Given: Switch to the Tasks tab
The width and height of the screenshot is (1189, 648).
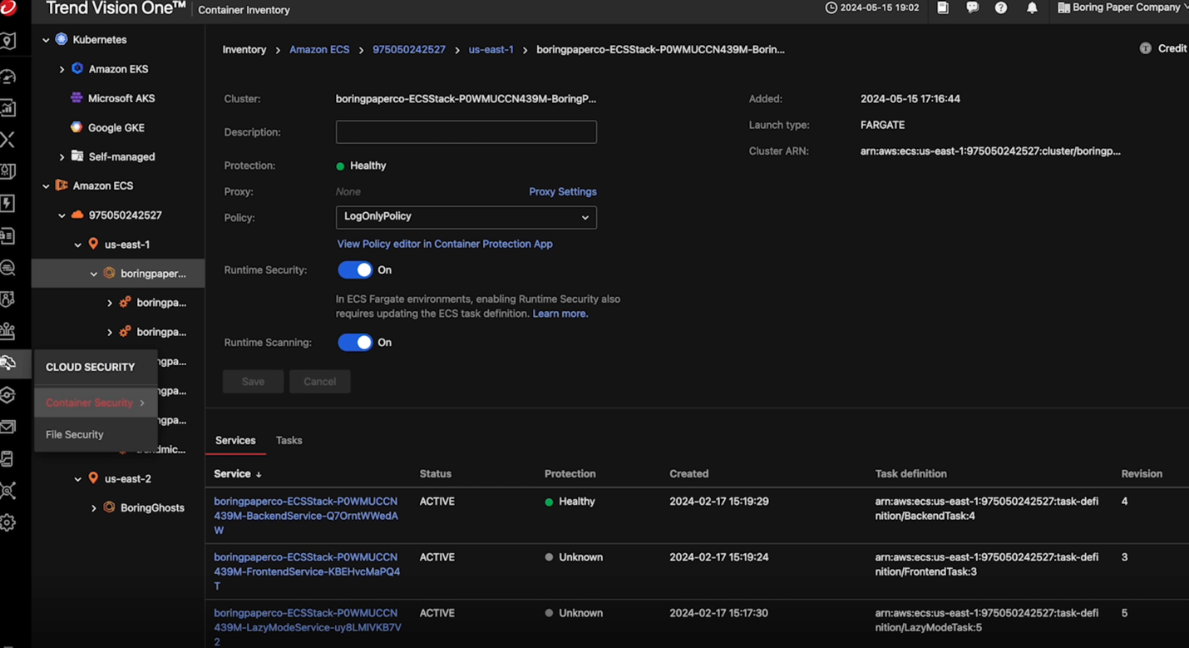Looking at the screenshot, I should (x=289, y=441).
